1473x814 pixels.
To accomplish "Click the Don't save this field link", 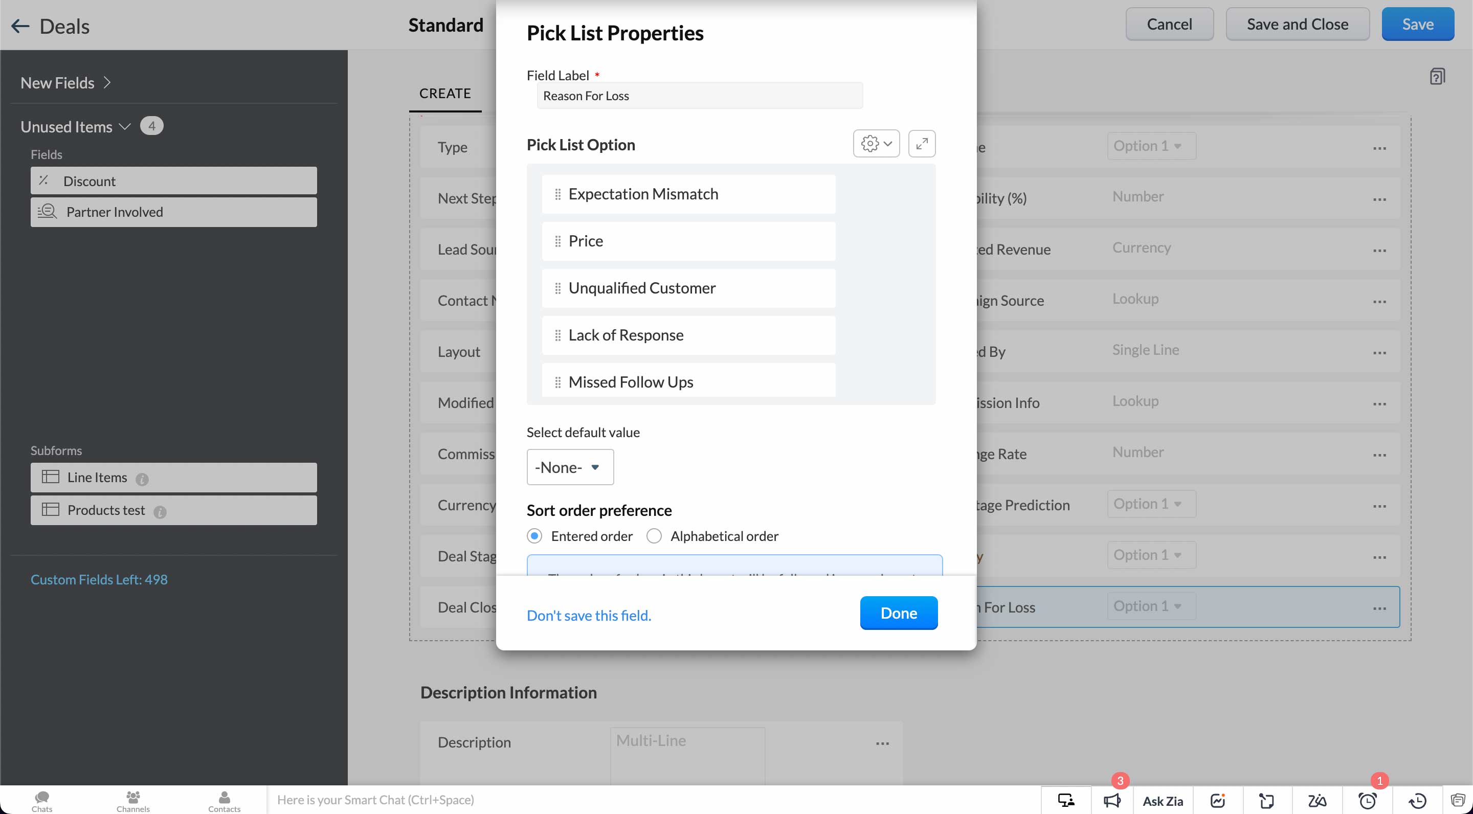I will pos(589,616).
